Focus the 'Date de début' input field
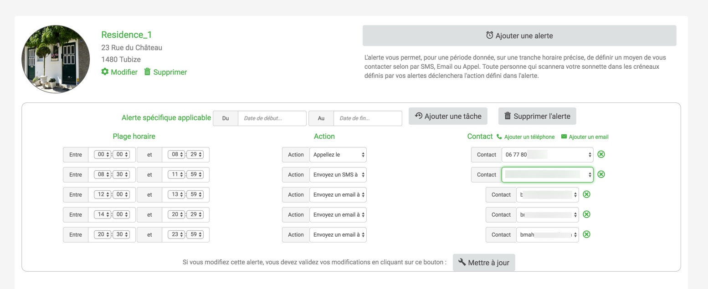Image resolution: width=708 pixels, height=289 pixels. [x=272, y=118]
